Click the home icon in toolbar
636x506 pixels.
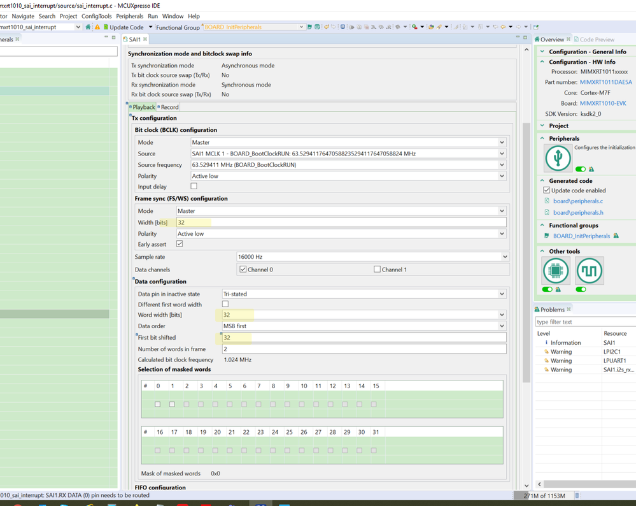pos(88,27)
